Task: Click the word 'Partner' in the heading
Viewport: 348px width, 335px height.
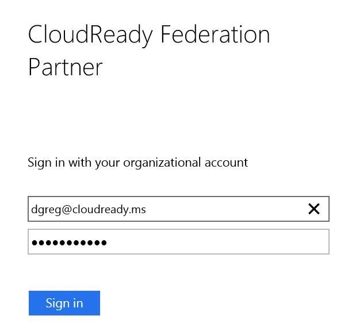Action: tap(65, 67)
